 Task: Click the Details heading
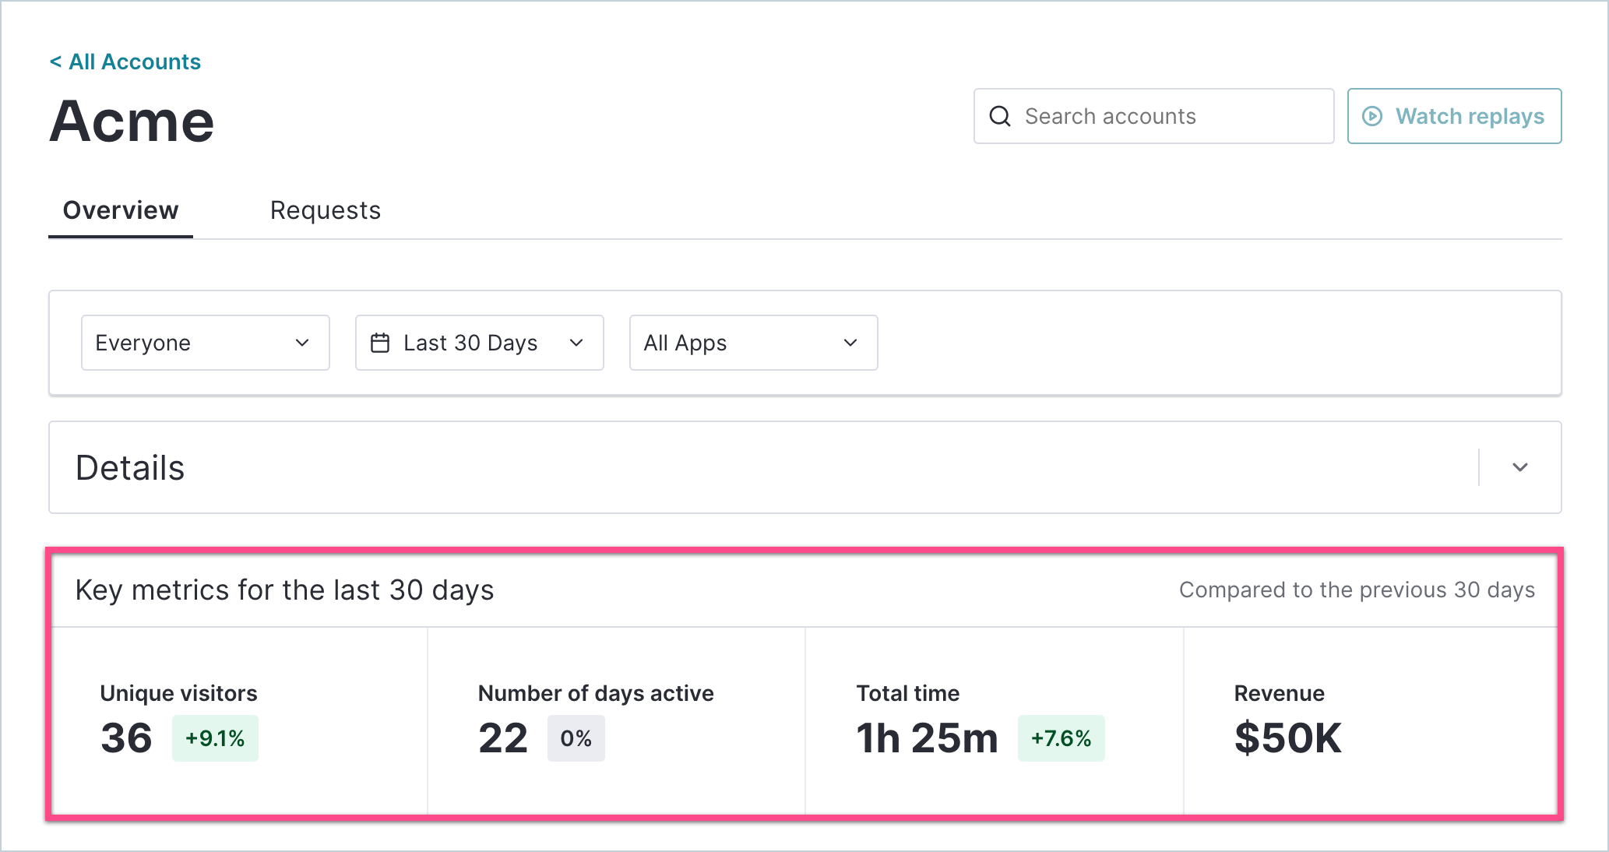pyautogui.click(x=130, y=468)
